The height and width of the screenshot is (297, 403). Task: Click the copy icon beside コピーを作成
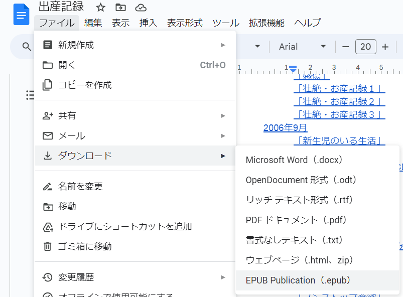coord(47,85)
